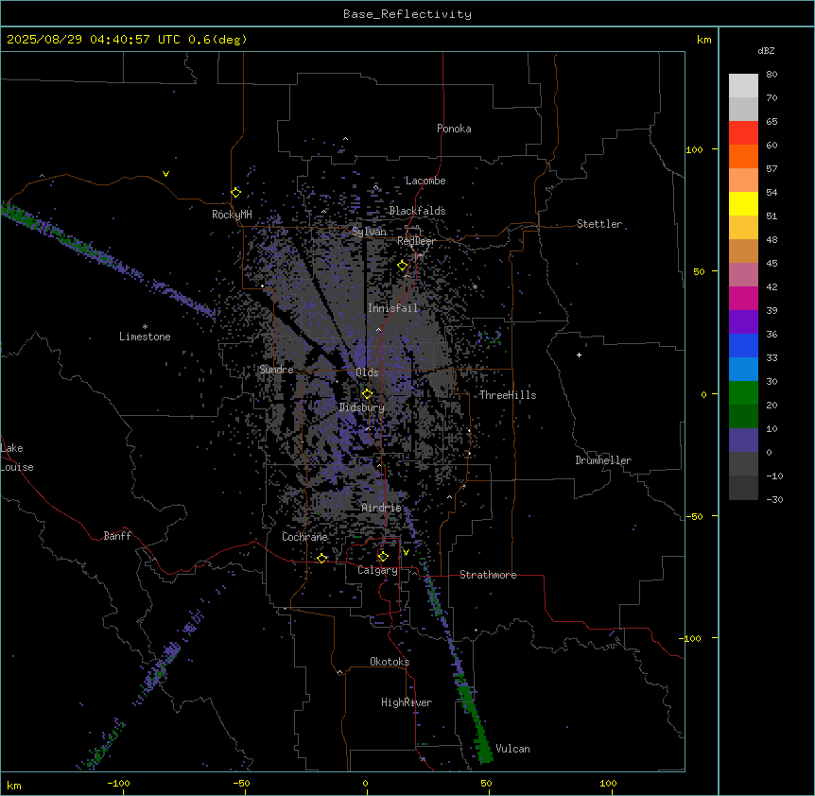
Task: Click the 0 tick label on the bottom axis
Action: [x=365, y=783]
